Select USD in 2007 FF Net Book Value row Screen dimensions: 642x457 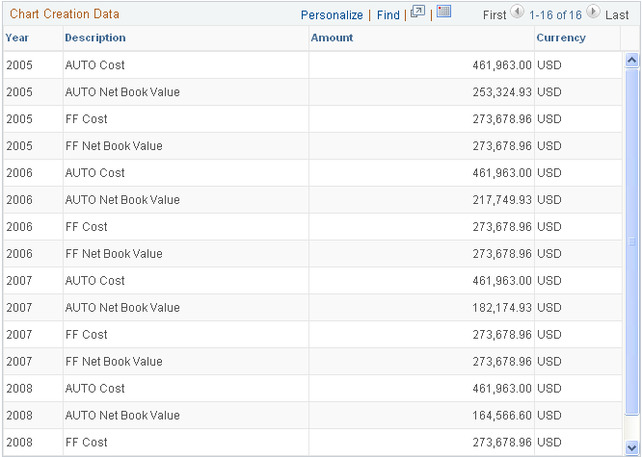549,362
